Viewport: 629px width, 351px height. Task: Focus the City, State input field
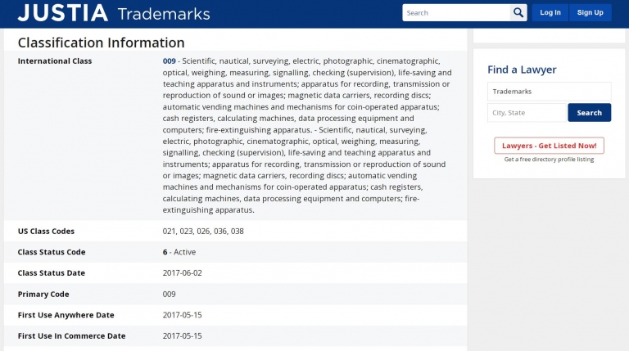click(527, 113)
